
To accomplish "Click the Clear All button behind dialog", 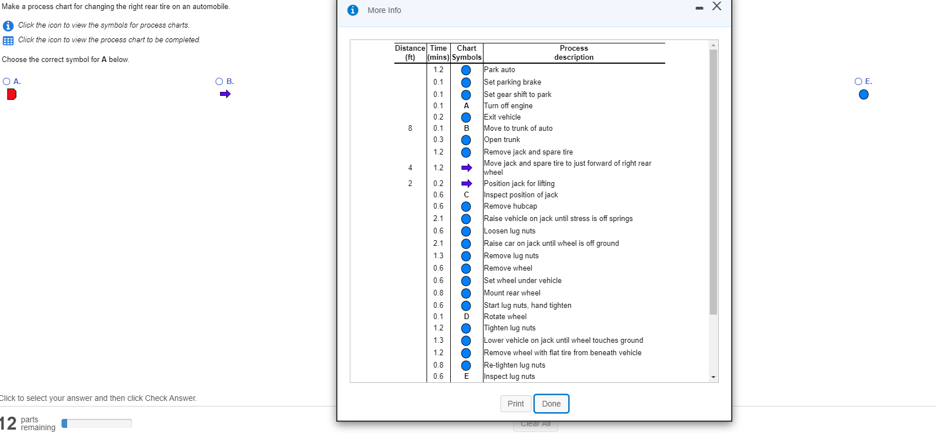I will pyautogui.click(x=535, y=424).
